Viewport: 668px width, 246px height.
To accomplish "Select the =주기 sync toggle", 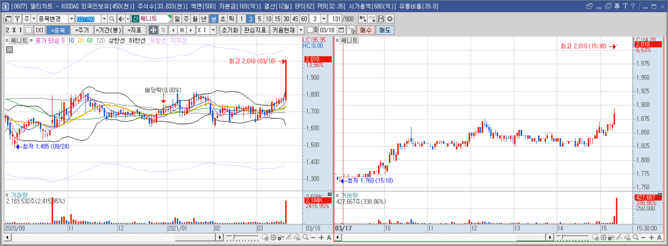I will [82, 30].
